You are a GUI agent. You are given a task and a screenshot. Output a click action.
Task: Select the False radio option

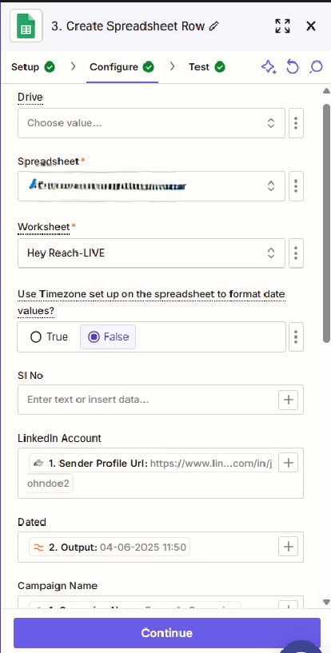[108, 336]
